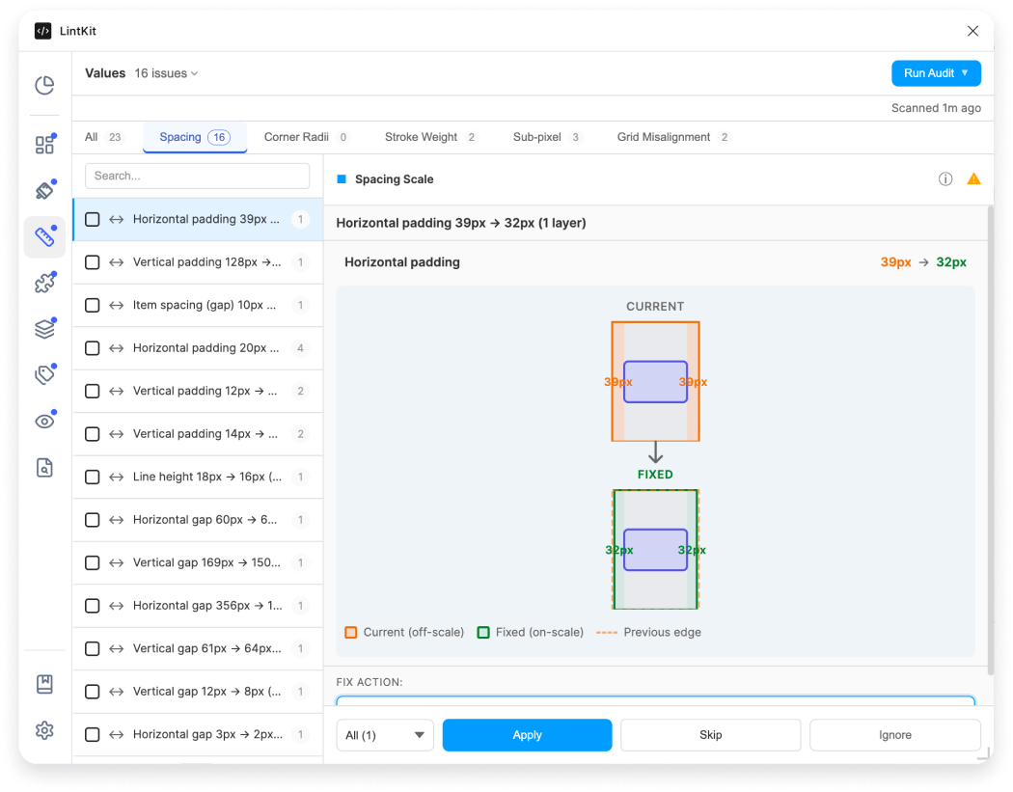This screenshot has height=792, width=1013.
Task: Click the Ignore button
Action: coord(894,735)
